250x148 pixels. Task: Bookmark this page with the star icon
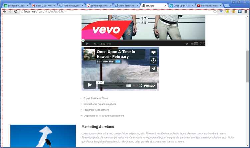(x=215, y=11)
